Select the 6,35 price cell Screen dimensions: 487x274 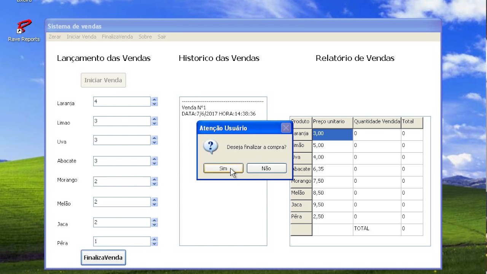click(333, 170)
